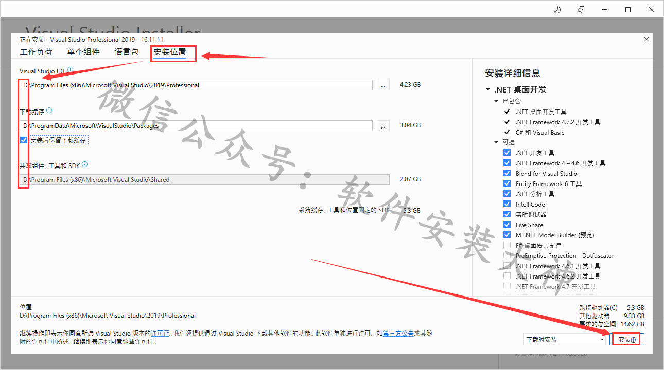
Task: Click the 4.23 GB size value
Action: (410, 85)
